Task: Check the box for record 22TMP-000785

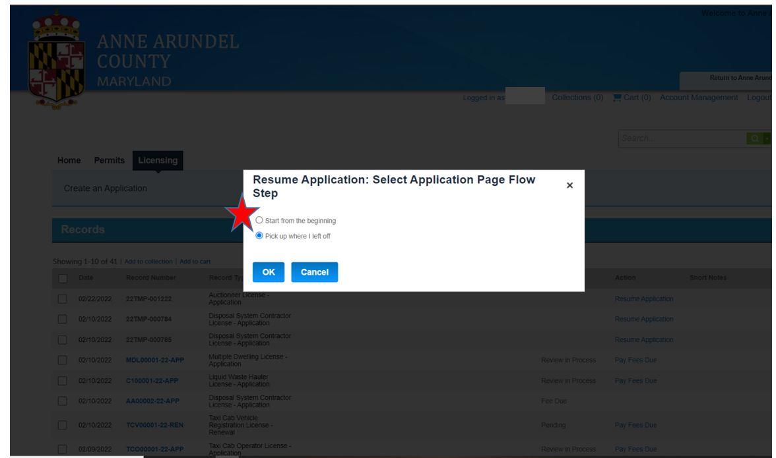Action: click(x=62, y=340)
